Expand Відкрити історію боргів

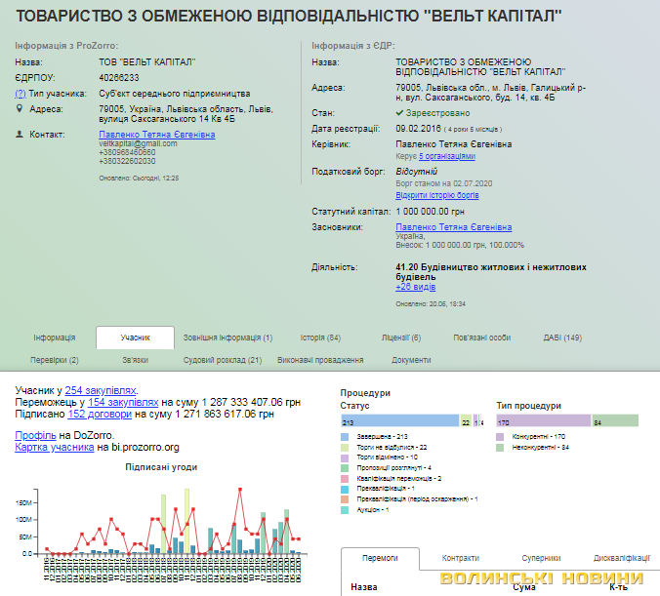point(437,195)
